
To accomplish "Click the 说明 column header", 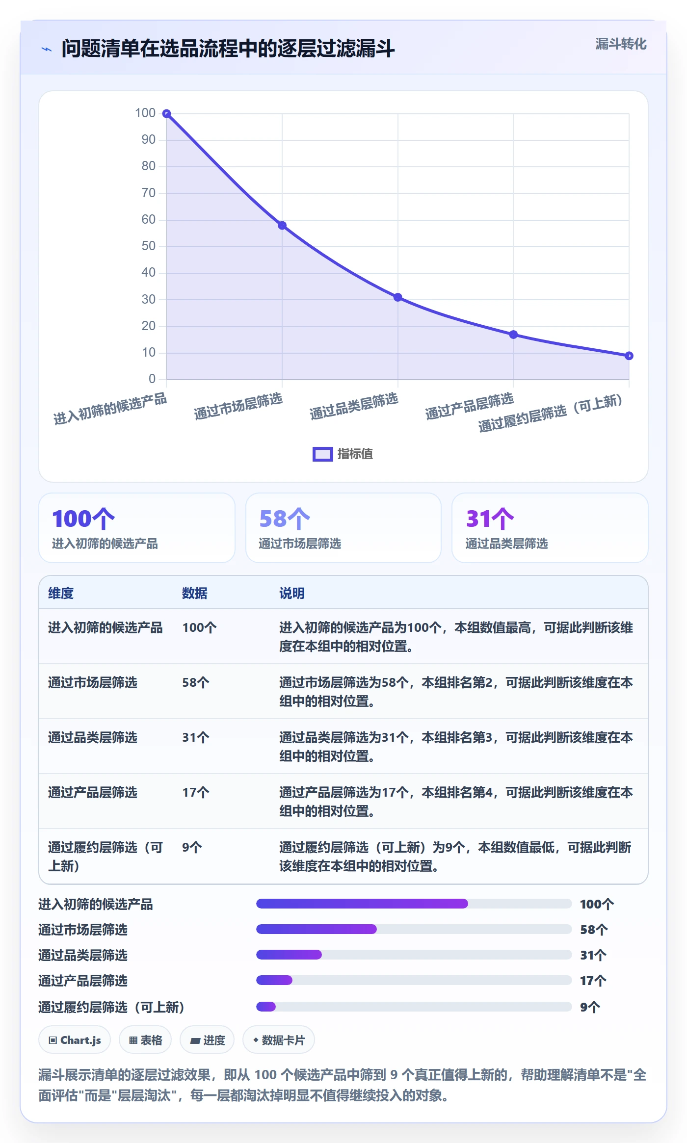I will 292,593.
